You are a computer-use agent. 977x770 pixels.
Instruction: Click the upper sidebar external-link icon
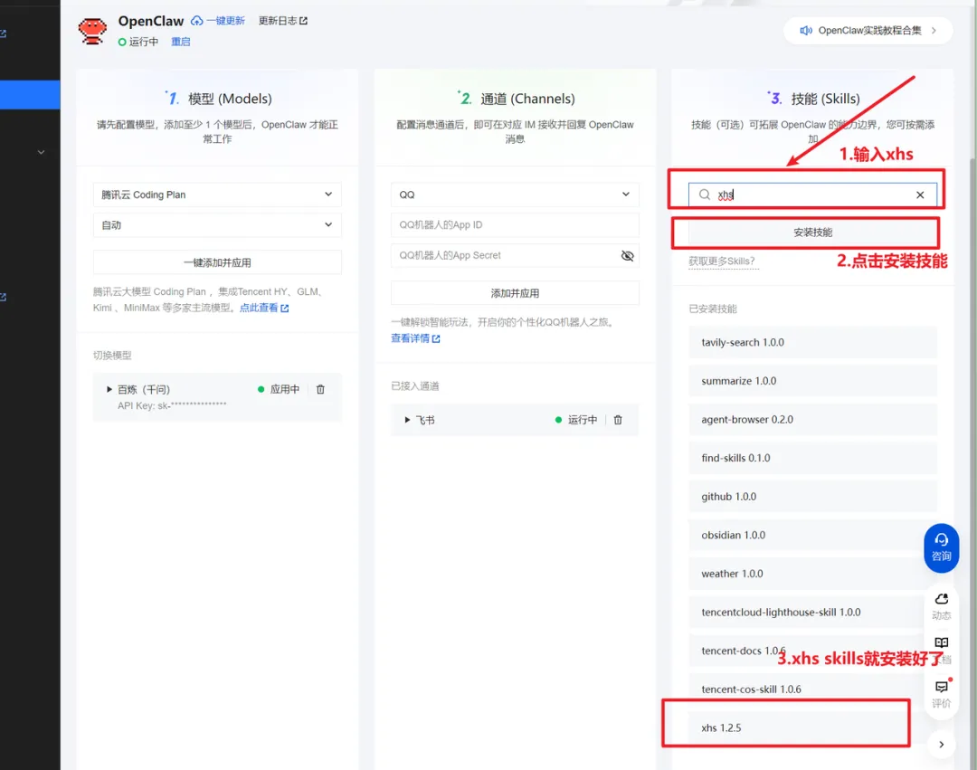point(3,33)
